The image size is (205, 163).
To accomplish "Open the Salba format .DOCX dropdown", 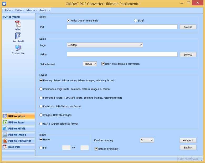I will pyautogui.click(x=90, y=64).
